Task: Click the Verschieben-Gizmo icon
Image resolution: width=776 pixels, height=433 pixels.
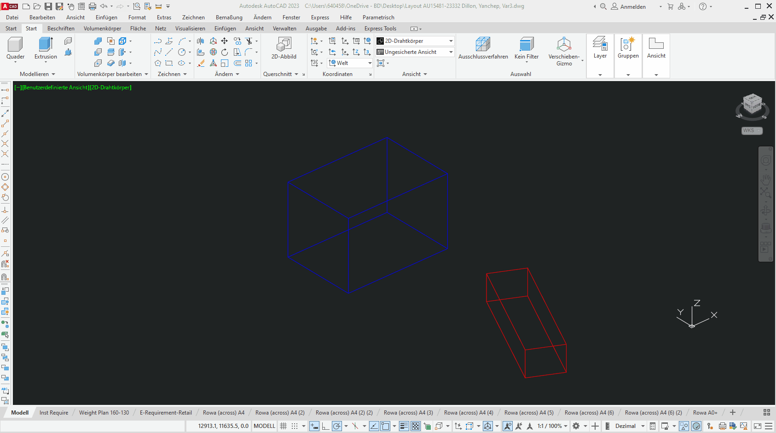Action: coord(564,52)
